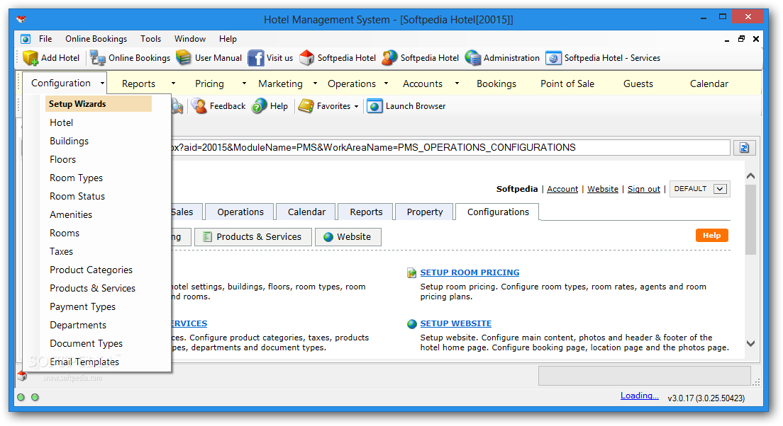Choose Buildings from the Configuration menu
Image resolution: width=783 pixels, height=426 pixels.
point(69,141)
